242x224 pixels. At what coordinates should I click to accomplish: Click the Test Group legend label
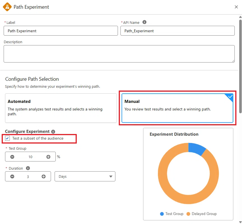(174, 214)
